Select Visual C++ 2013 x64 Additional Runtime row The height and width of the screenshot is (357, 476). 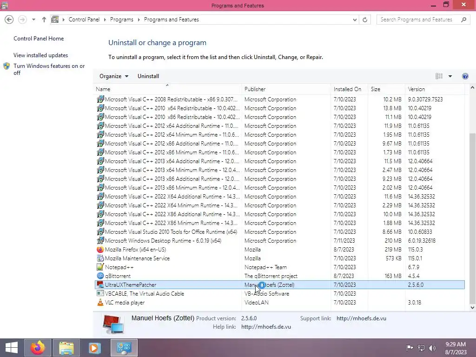pos(279,161)
